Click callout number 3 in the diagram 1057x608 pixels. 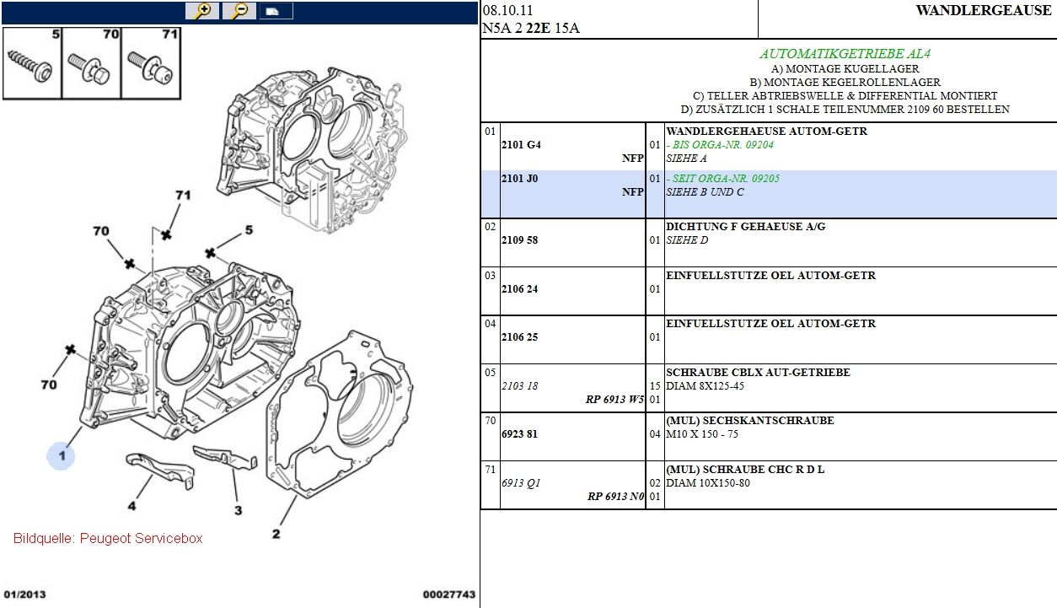238,510
